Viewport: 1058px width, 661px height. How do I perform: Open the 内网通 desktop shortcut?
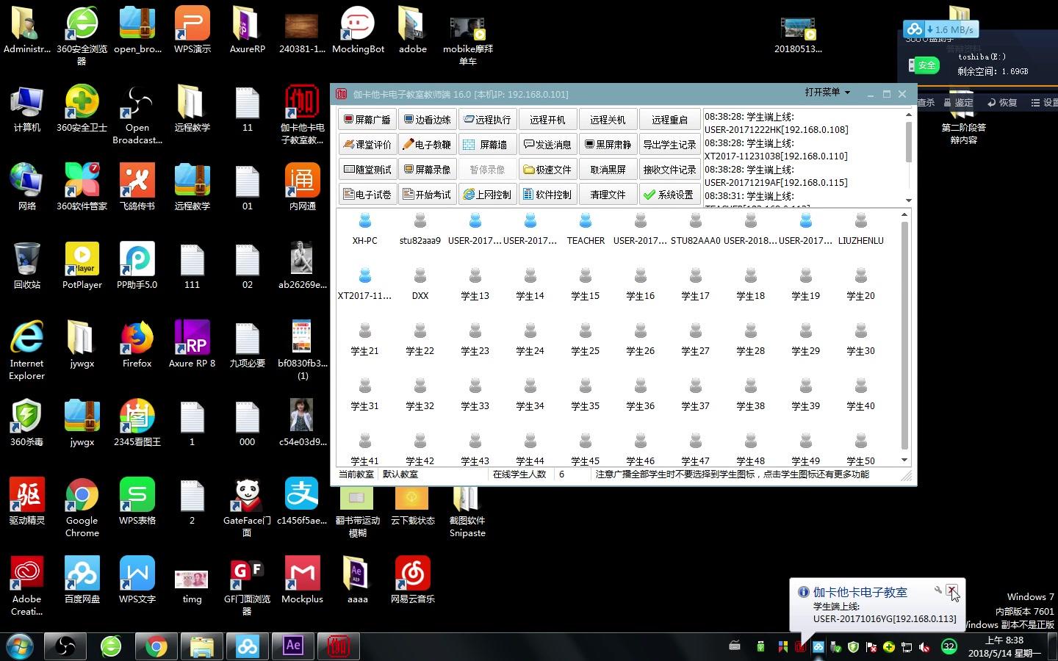[303, 187]
